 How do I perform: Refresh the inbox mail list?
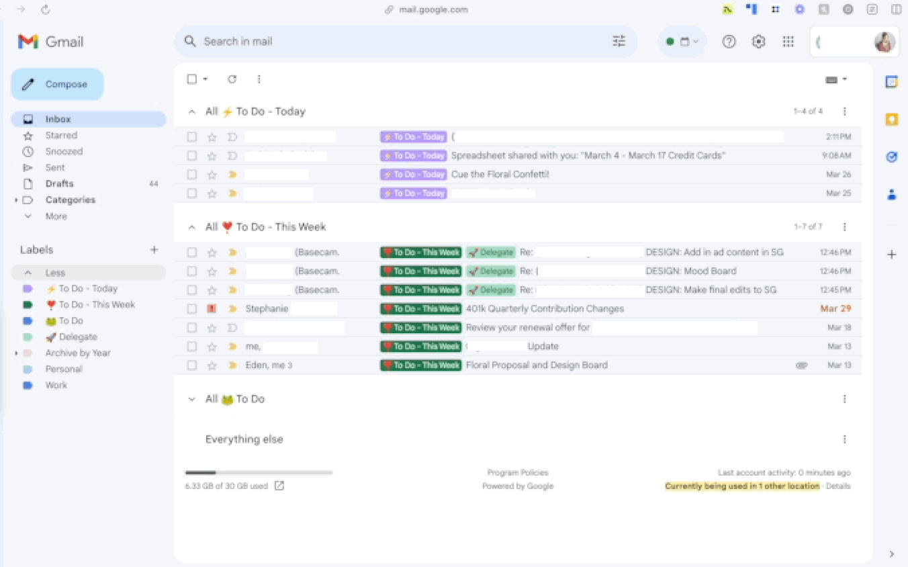tap(232, 79)
